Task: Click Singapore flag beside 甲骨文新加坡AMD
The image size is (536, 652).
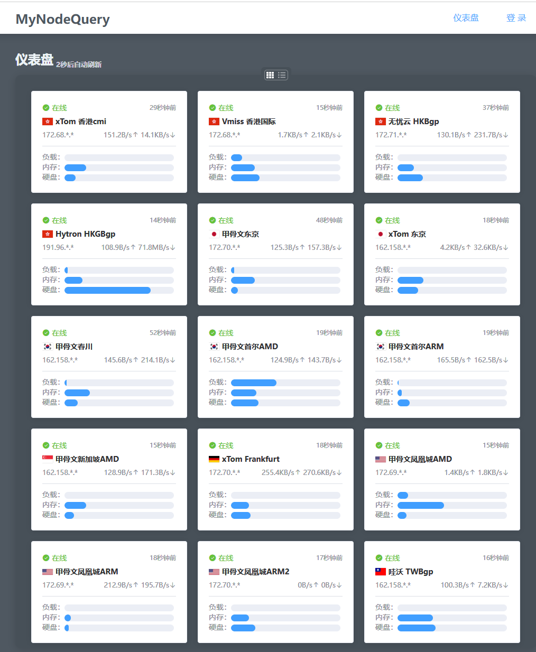Action: tap(48, 459)
